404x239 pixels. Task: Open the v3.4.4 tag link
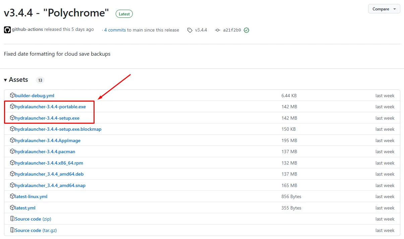(x=201, y=30)
